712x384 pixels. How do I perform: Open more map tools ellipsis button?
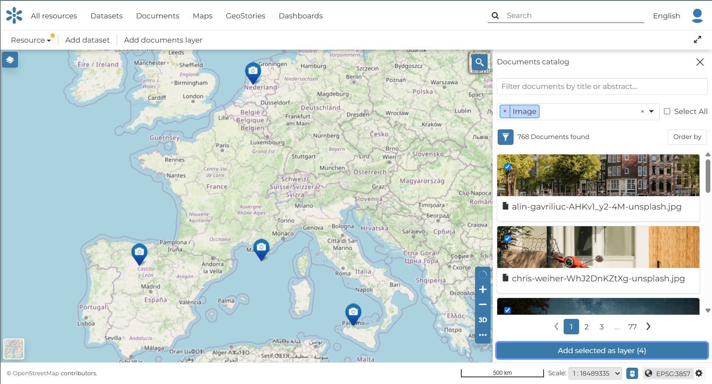pyautogui.click(x=483, y=335)
